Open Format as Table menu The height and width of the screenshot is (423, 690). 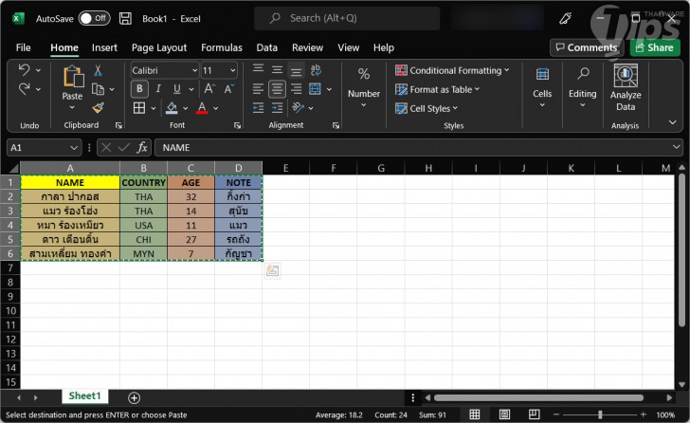click(x=438, y=89)
